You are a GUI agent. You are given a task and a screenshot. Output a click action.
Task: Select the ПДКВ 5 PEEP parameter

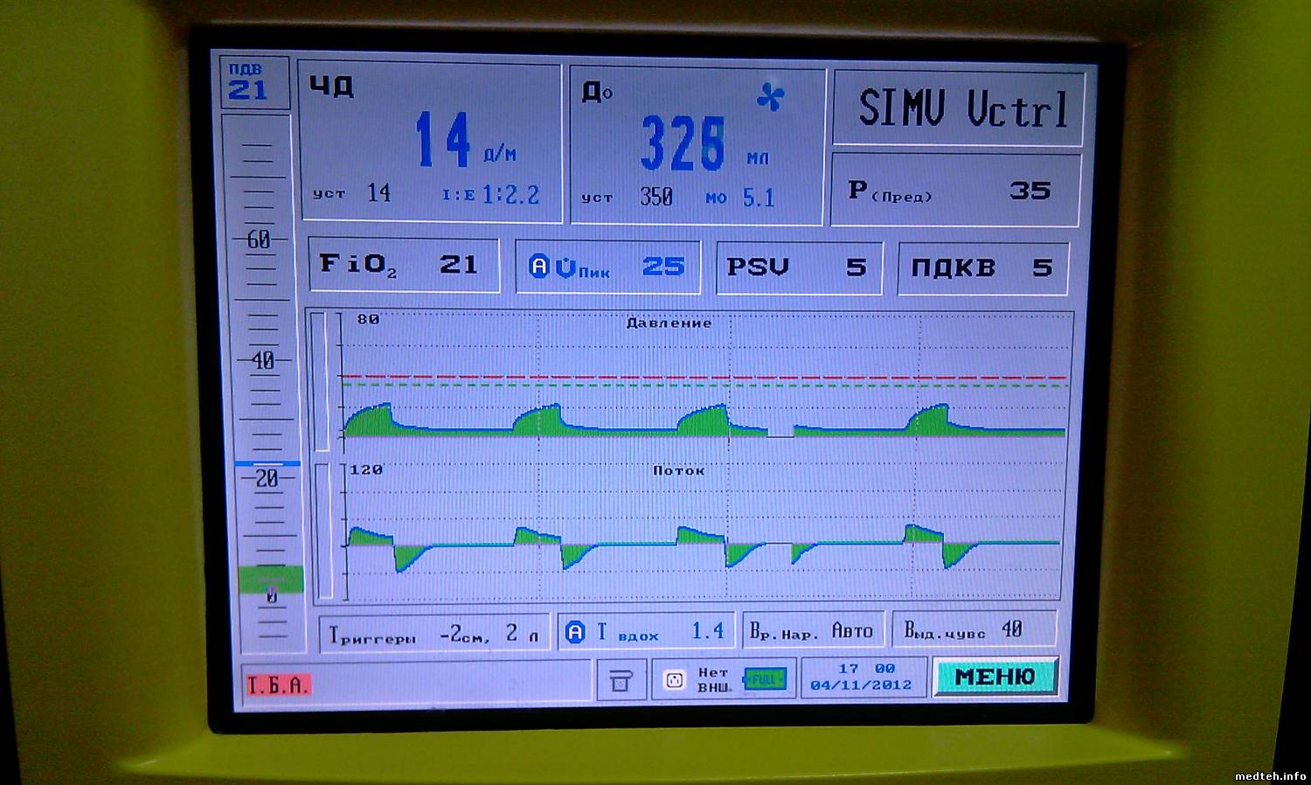click(982, 268)
